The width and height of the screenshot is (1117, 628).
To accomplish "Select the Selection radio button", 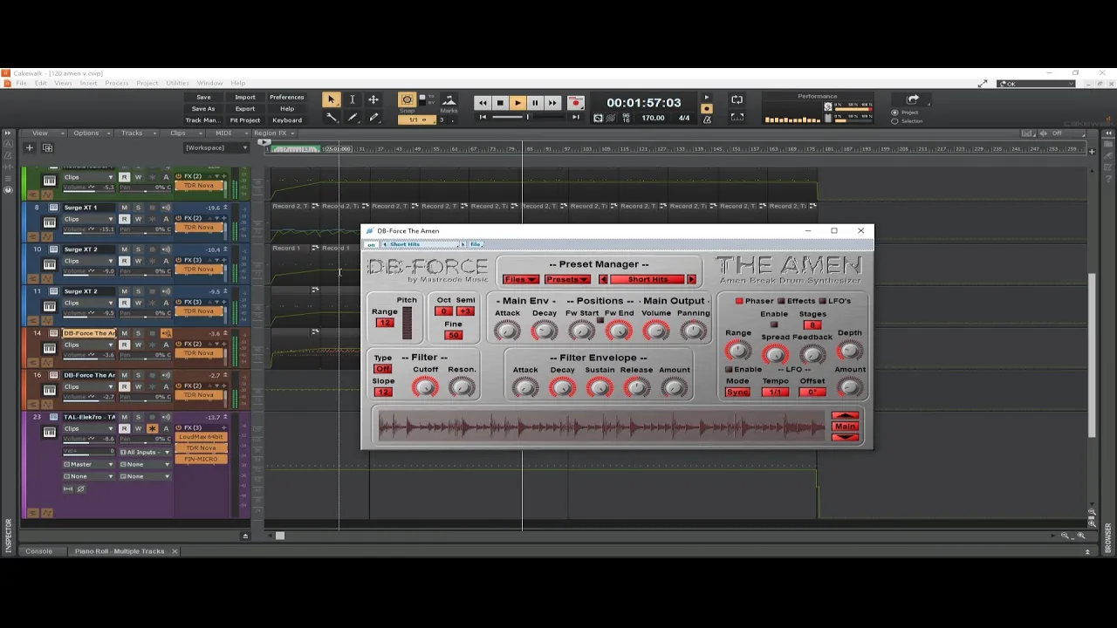I will tap(894, 120).
